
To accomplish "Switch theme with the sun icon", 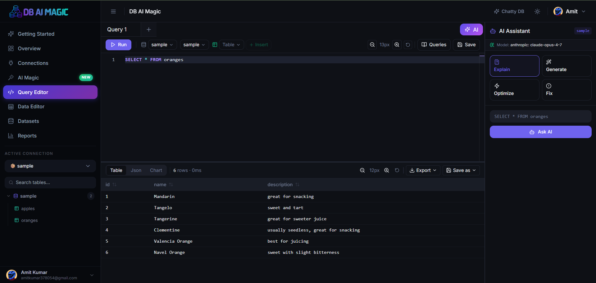I will pos(537,11).
